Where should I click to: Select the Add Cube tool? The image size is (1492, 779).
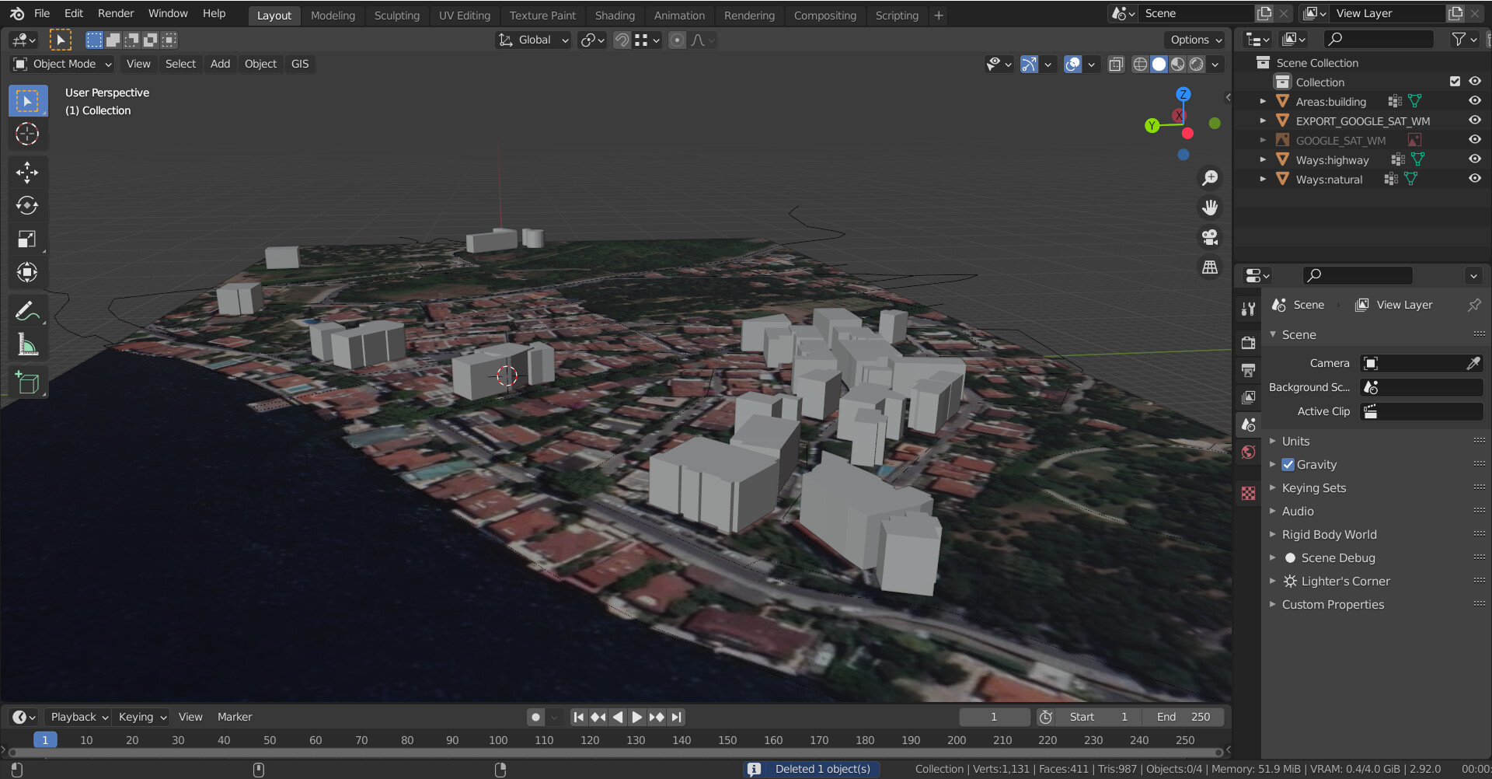pyautogui.click(x=28, y=383)
